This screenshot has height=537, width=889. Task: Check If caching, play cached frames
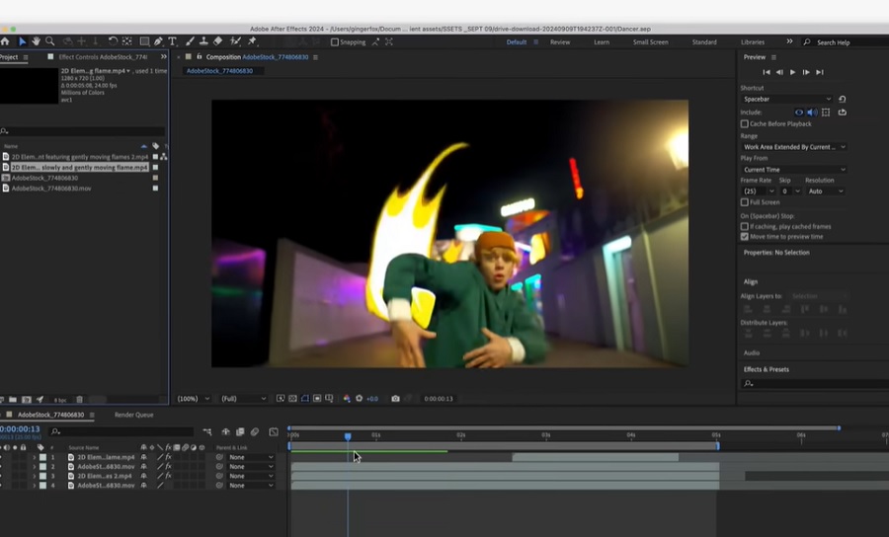tap(745, 227)
